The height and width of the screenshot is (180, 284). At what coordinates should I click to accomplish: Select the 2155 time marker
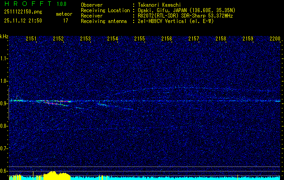139,39
